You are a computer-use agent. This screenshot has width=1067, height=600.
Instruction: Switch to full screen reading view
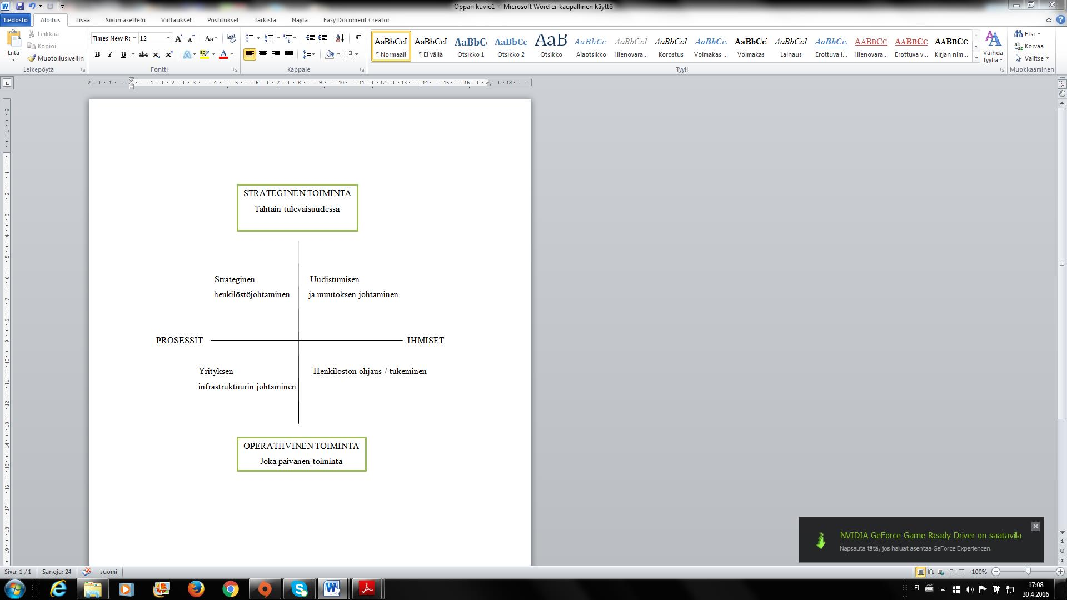pyautogui.click(x=931, y=572)
